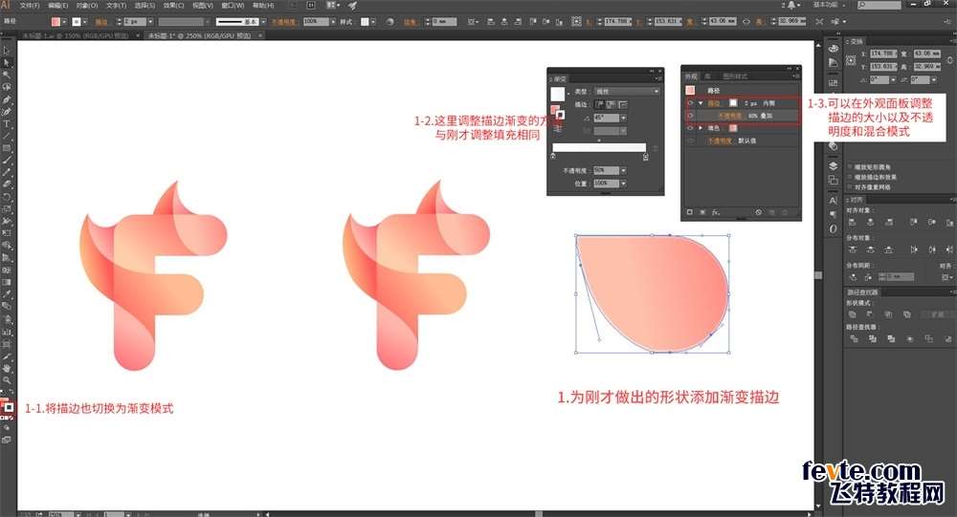This screenshot has height=517, width=957.
Task: Open the gradient type 类型 dropdown
Action: 627,92
